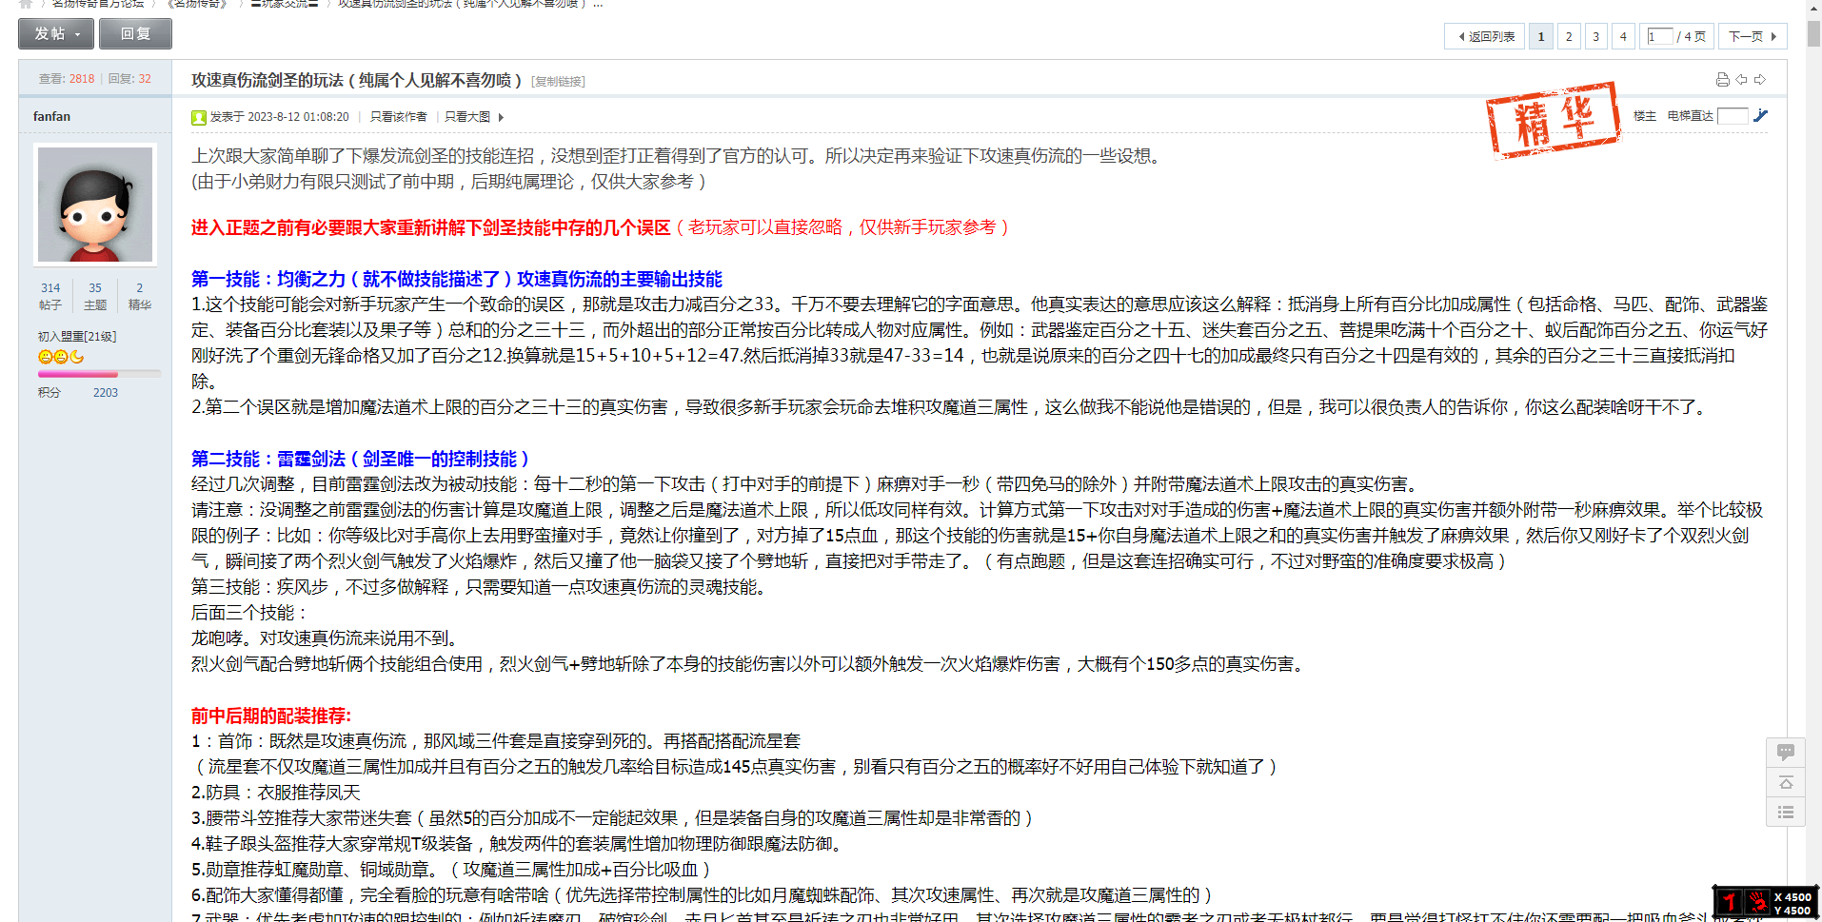Click the page scrollbar up arrow
The width and height of the screenshot is (1822, 922).
tap(1813, 7)
